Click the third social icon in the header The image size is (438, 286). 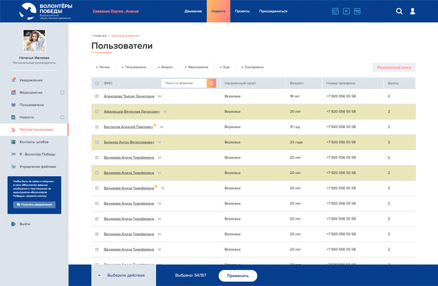(x=357, y=11)
